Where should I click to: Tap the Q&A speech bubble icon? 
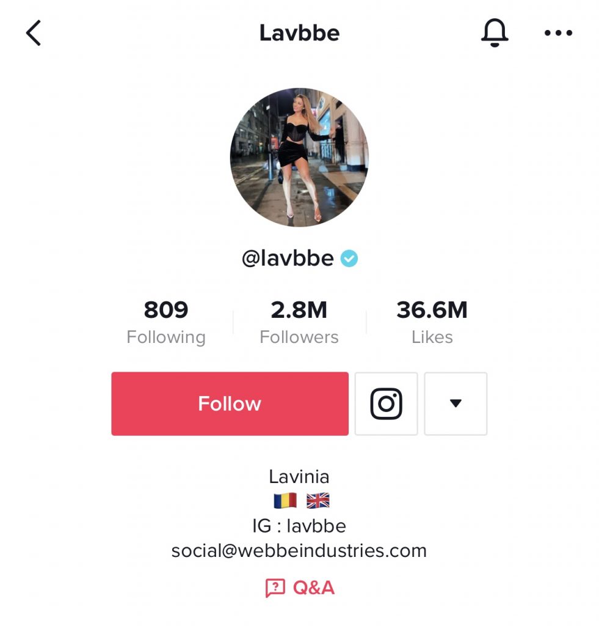click(x=275, y=588)
